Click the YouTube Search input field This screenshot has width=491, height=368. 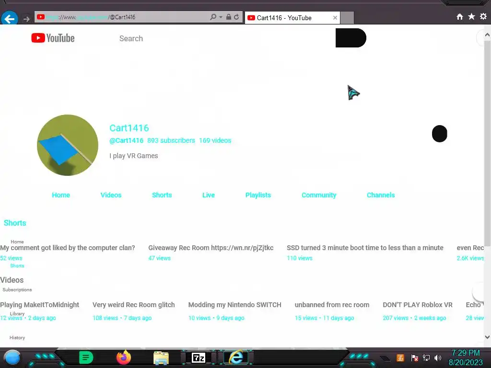coord(225,38)
